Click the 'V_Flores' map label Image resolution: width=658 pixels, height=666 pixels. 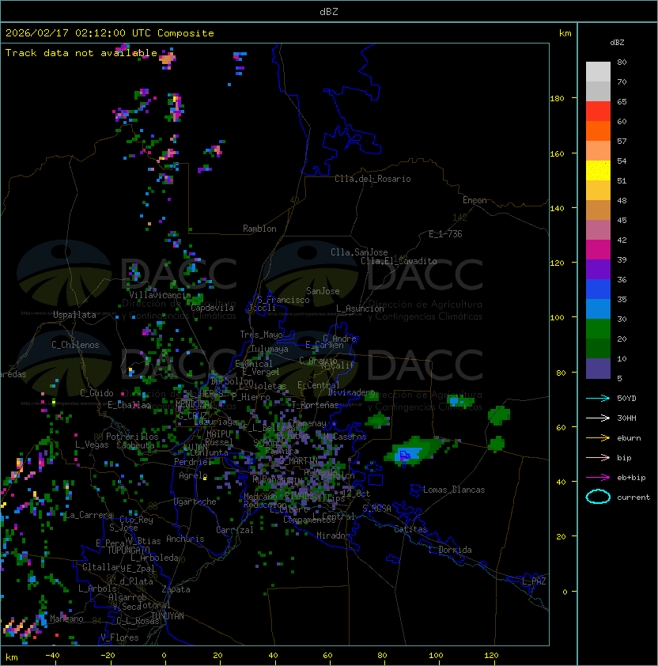pos(119,638)
